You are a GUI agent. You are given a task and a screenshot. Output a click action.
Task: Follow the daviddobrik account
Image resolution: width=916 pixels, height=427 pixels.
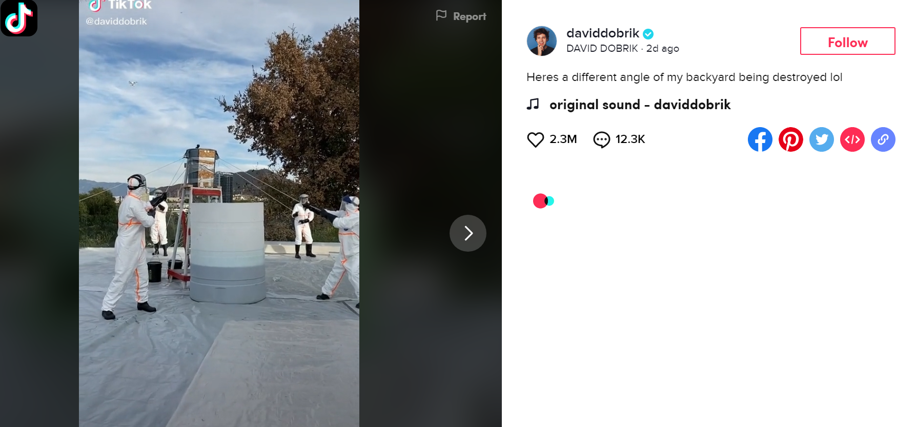848,41
